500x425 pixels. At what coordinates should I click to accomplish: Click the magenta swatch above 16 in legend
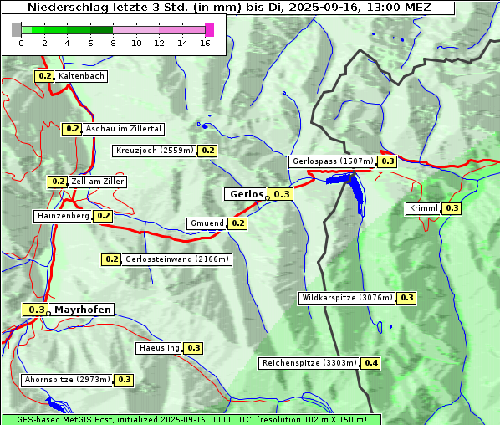pos(210,29)
